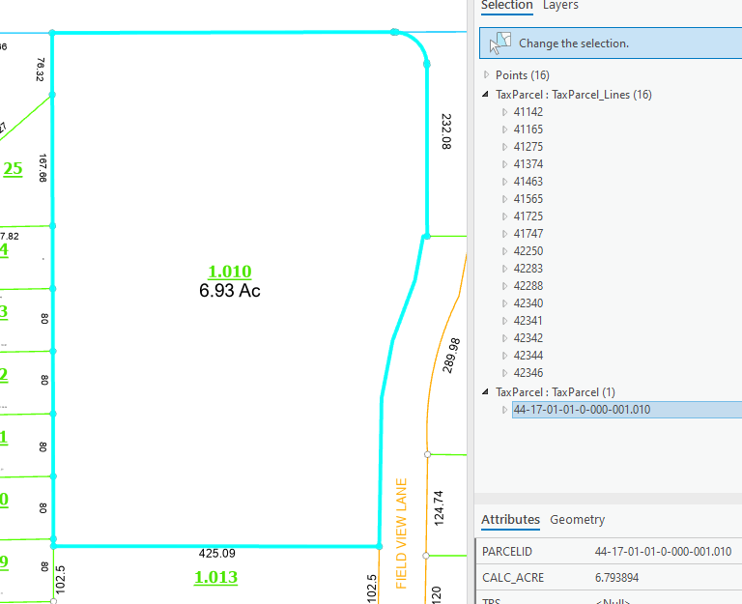Click parcel label 25 on the map
742x604 pixels.
click(x=13, y=169)
